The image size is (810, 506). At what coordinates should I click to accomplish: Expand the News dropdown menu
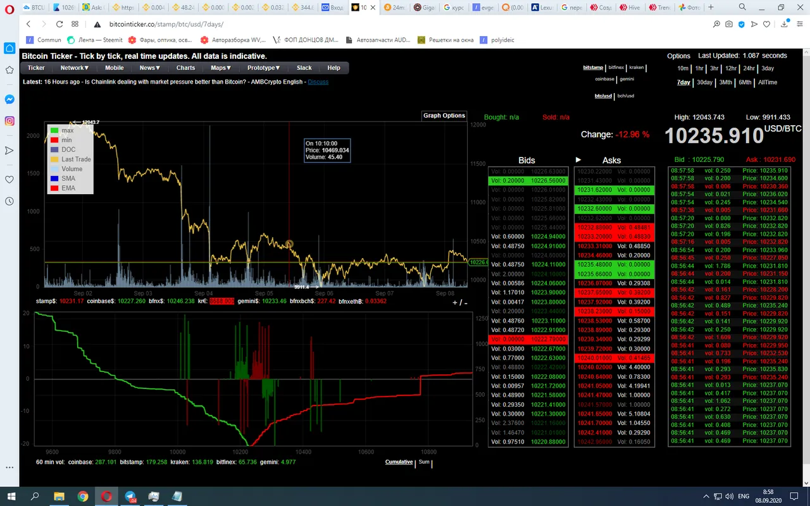(x=150, y=68)
